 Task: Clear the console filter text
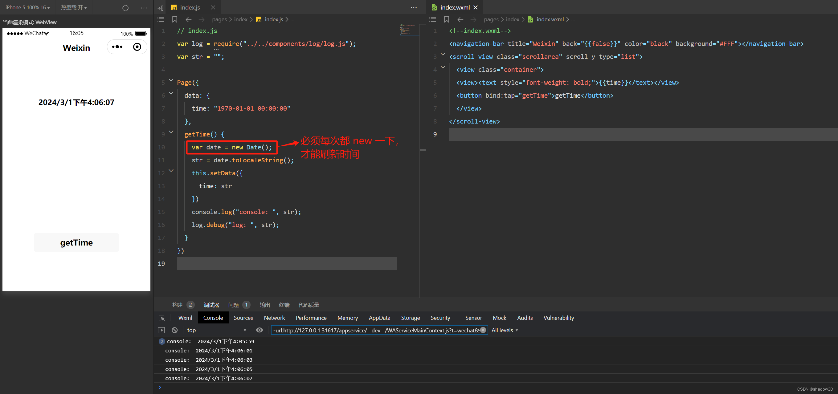pyautogui.click(x=483, y=330)
